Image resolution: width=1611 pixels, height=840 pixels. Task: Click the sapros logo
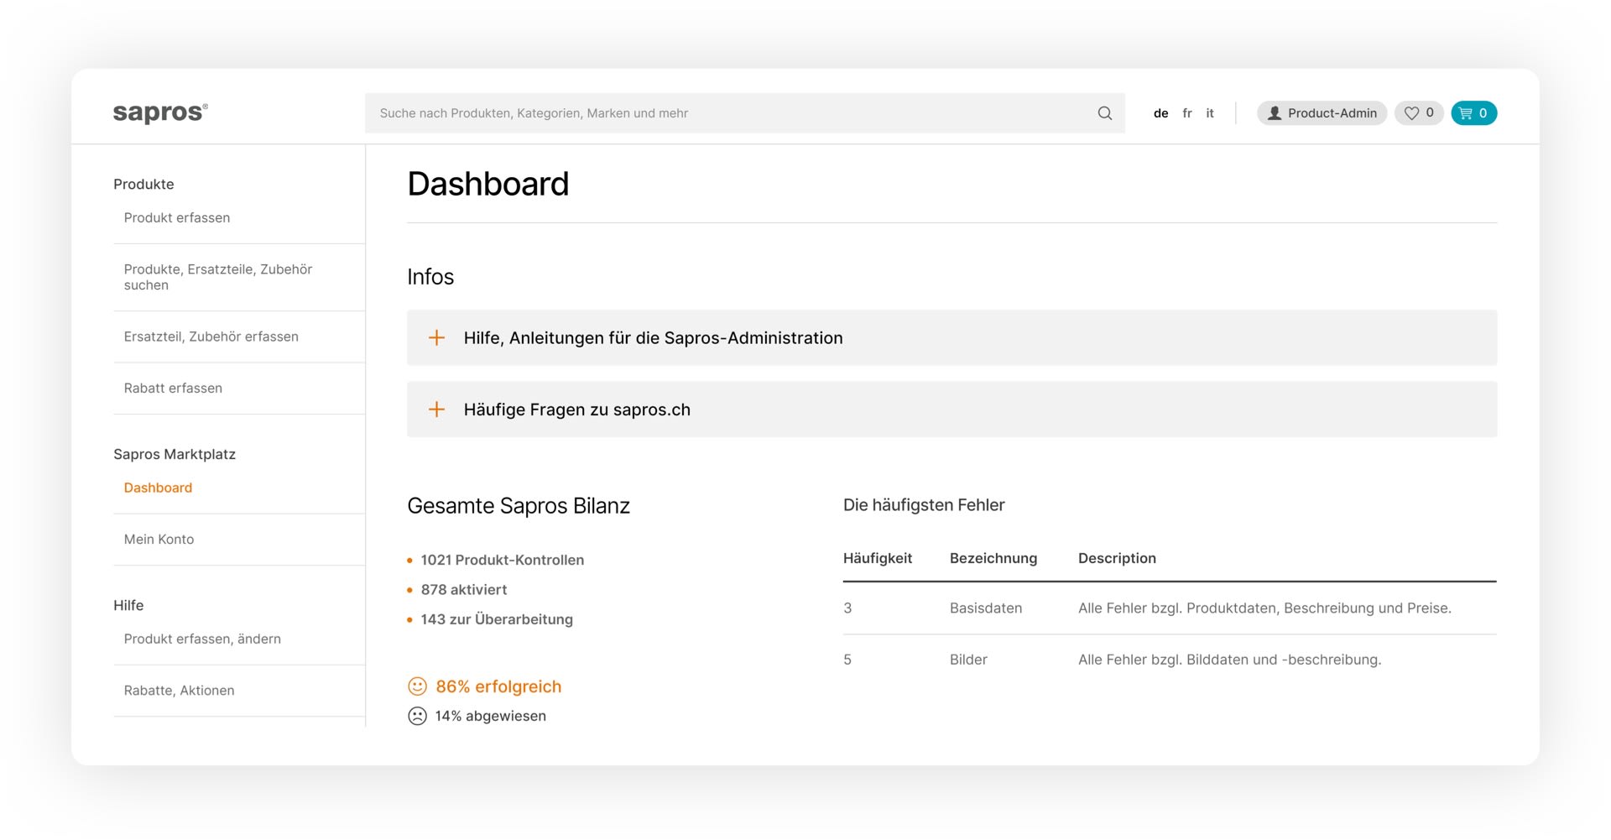pyautogui.click(x=160, y=112)
